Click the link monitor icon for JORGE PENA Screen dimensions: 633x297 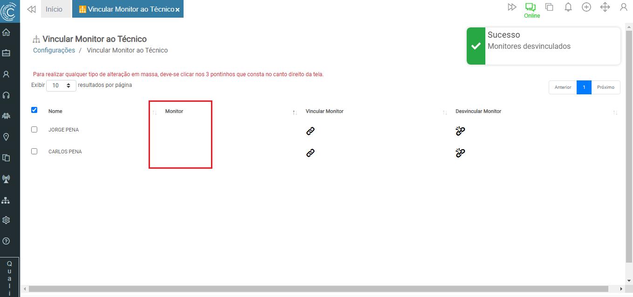pos(311,131)
